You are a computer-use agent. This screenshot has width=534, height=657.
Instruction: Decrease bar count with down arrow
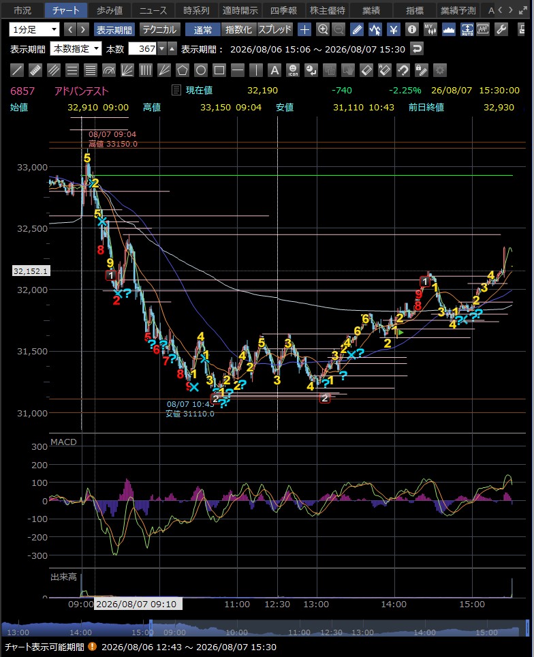pyautogui.click(x=162, y=49)
